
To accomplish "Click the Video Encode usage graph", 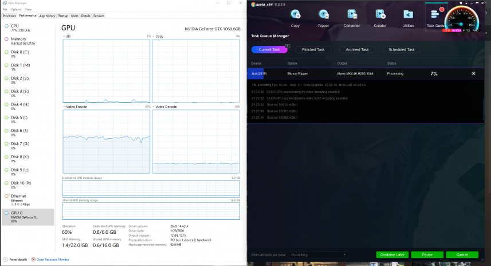I will coord(106,141).
